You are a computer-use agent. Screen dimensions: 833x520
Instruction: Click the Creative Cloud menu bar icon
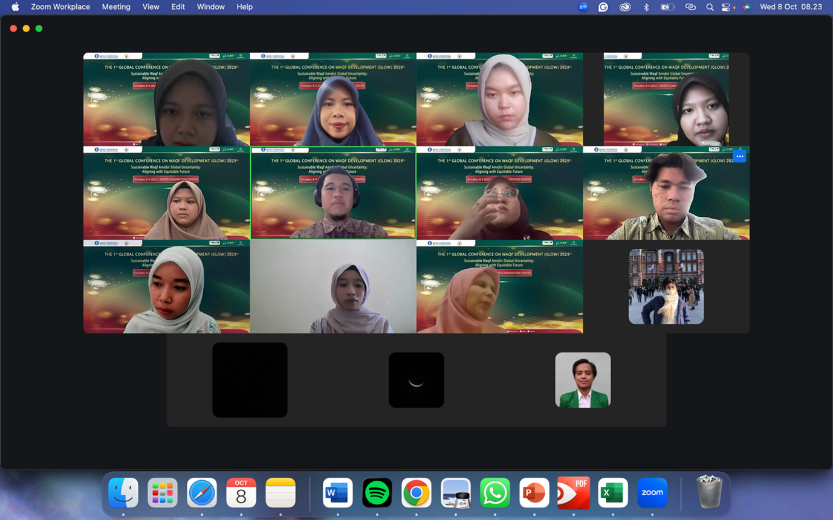(624, 7)
